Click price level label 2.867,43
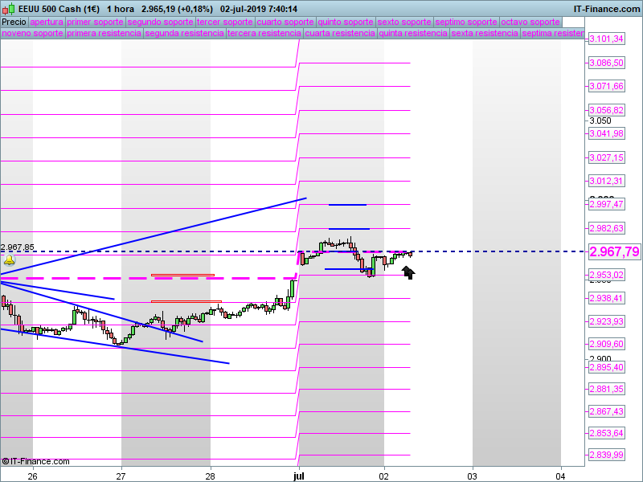The width and height of the screenshot is (643, 482). click(x=606, y=411)
